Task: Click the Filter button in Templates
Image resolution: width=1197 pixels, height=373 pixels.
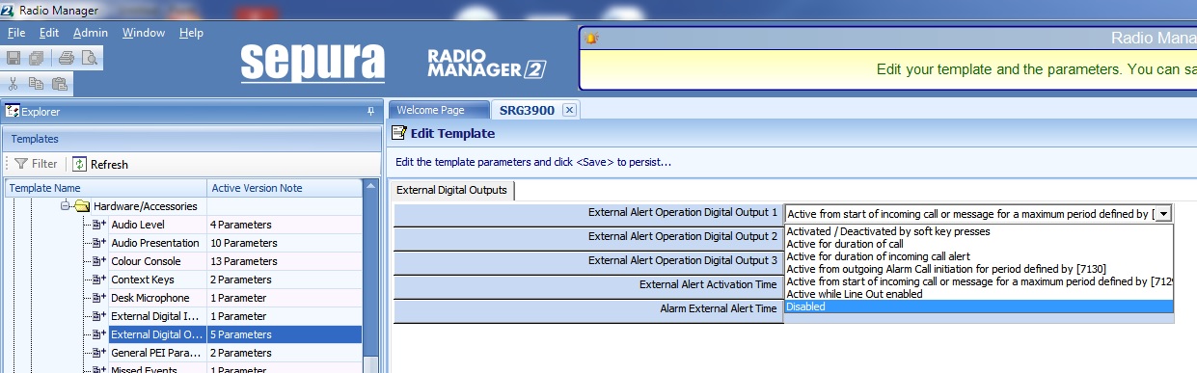Action: 36,164
